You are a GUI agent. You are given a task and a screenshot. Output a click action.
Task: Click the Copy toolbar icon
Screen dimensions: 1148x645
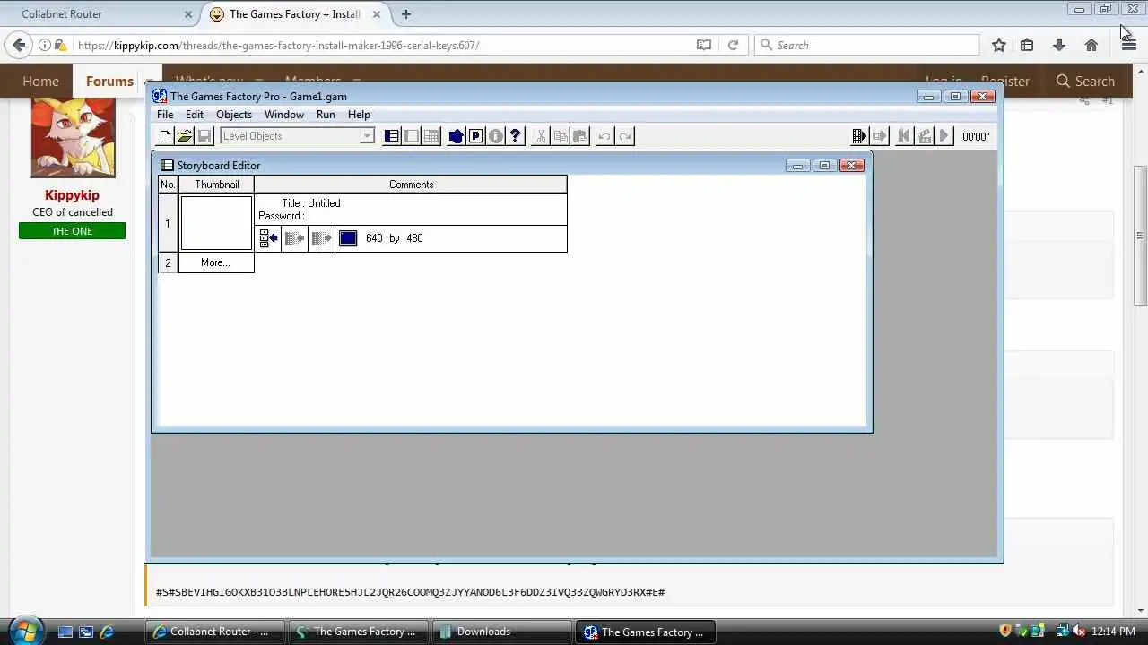pos(561,136)
